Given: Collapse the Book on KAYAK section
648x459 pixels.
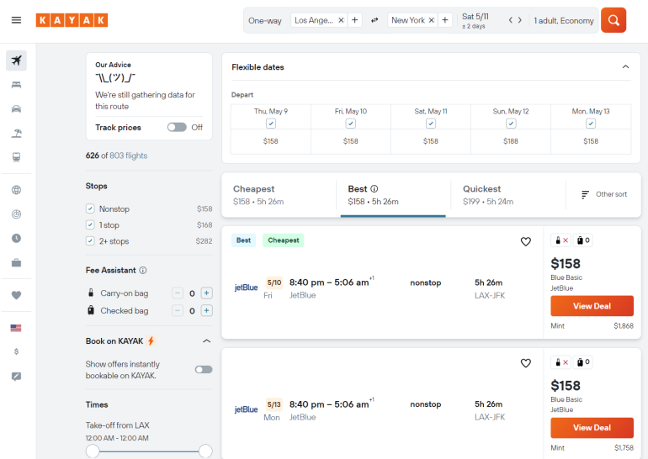Looking at the screenshot, I should tap(206, 341).
